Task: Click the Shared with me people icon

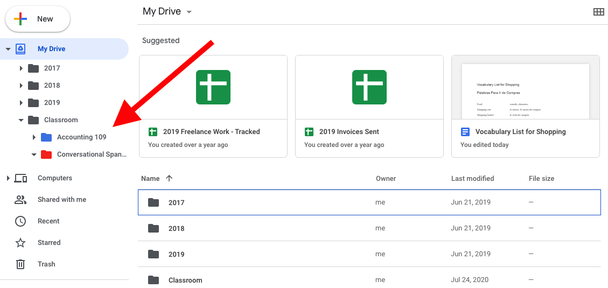Action: point(20,200)
